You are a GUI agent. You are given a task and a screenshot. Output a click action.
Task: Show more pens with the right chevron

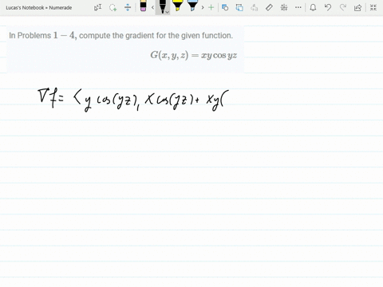click(203, 7)
